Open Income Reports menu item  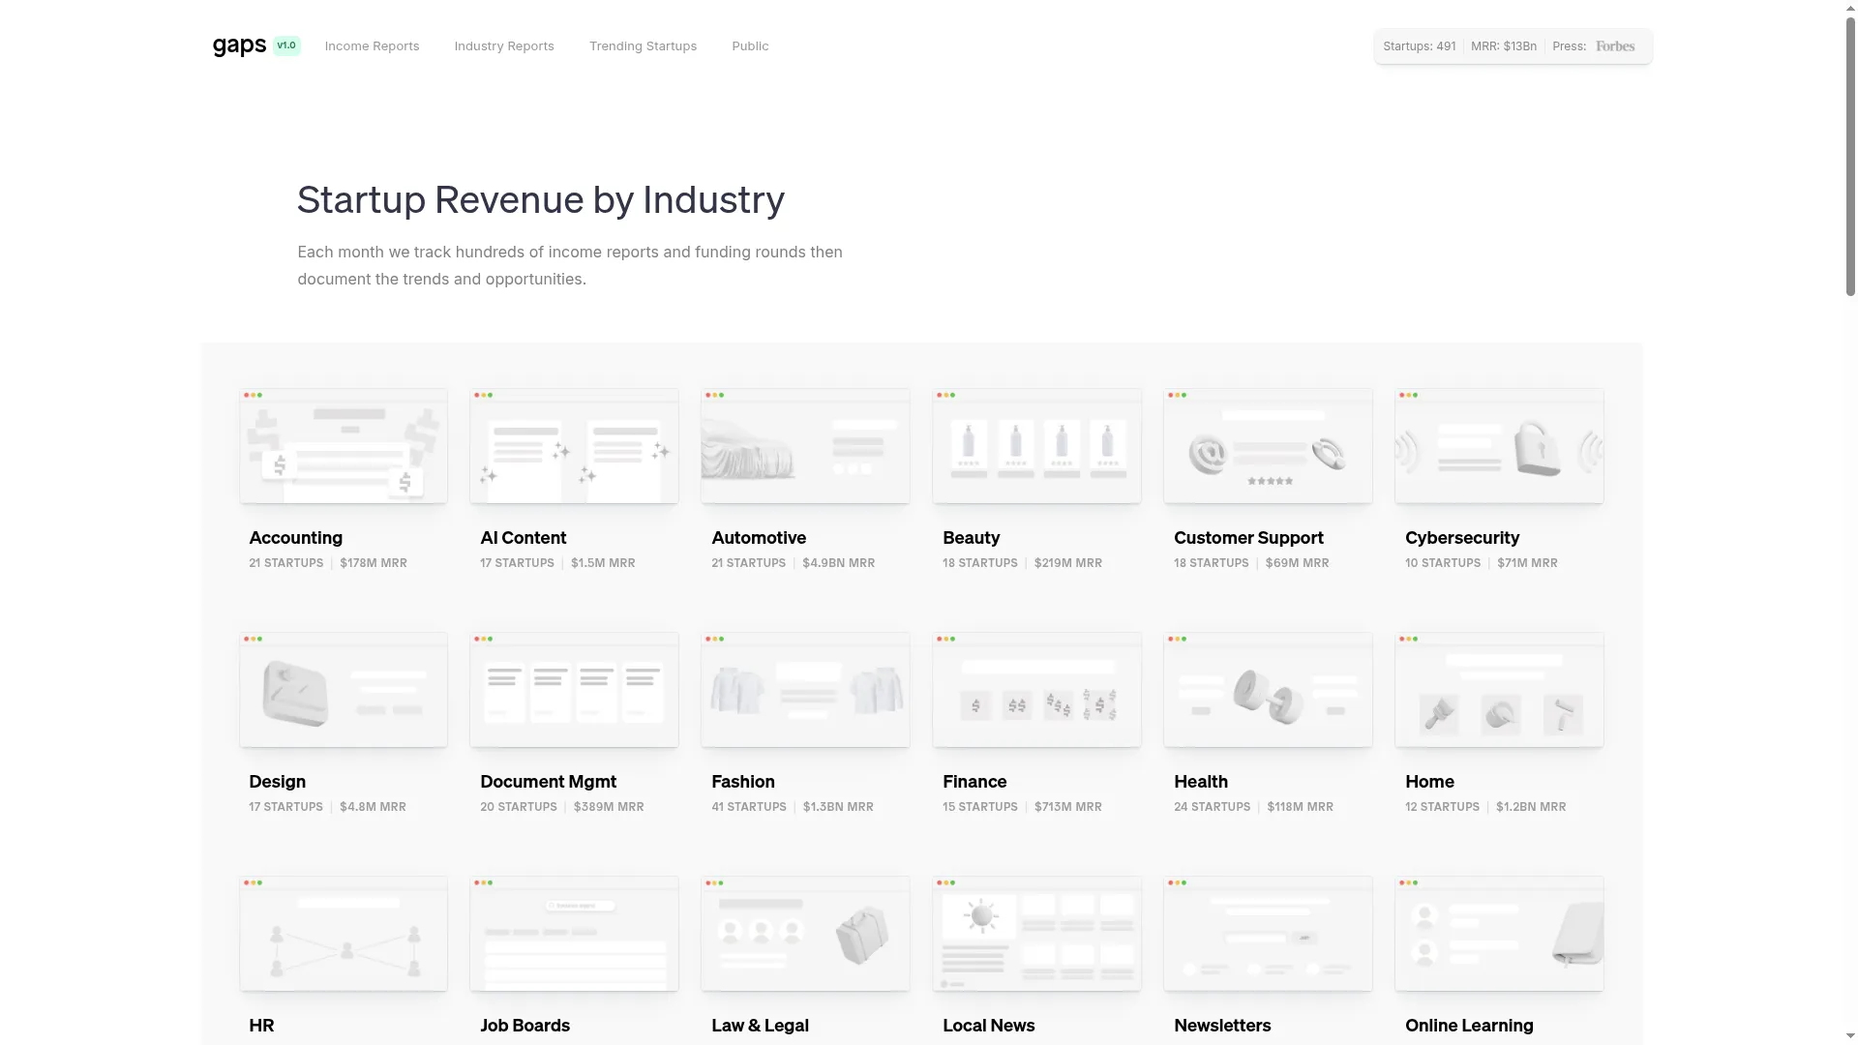(372, 46)
